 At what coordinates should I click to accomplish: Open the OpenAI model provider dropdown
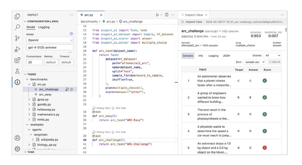50,40
